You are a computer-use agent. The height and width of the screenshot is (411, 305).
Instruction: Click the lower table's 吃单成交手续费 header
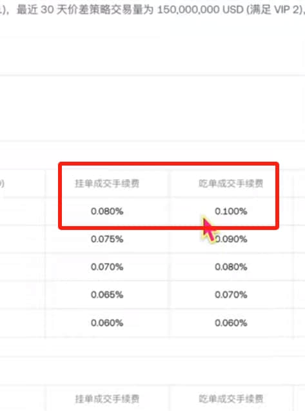coord(231,399)
